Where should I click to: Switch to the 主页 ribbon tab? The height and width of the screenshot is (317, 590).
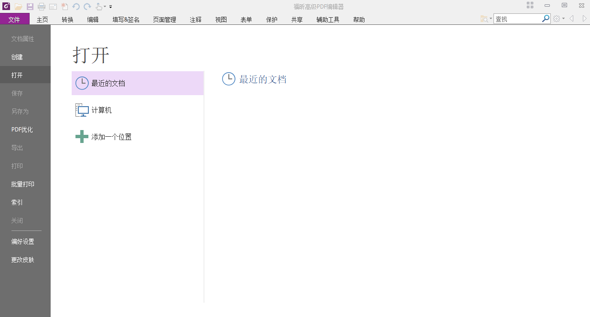click(42, 19)
